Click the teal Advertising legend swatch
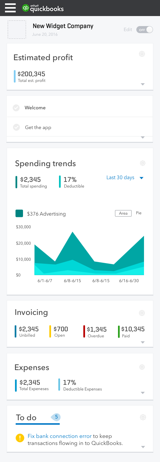The image size is (160, 462). [x=19, y=213]
